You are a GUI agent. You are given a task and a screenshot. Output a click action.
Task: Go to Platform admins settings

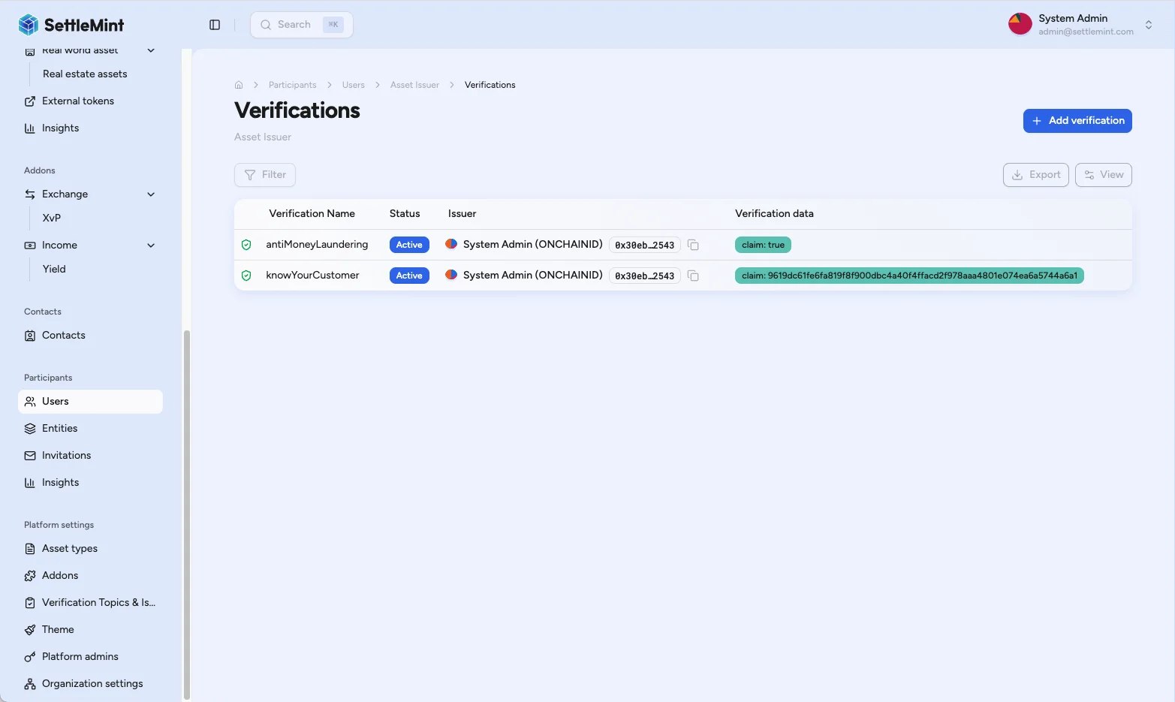pos(80,657)
